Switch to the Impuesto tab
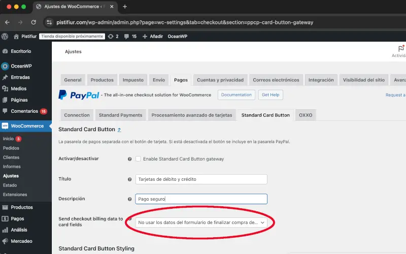This screenshot has height=254, width=406. coord(133,80)
